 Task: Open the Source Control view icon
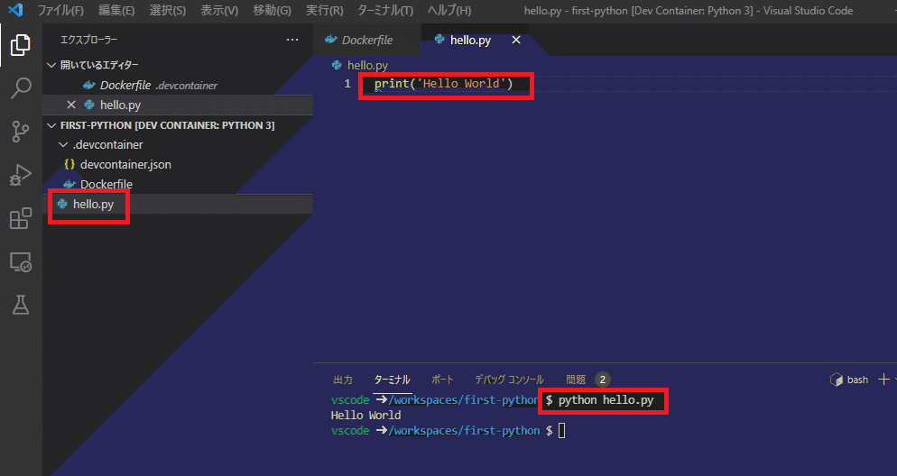(x=21, y=132)
